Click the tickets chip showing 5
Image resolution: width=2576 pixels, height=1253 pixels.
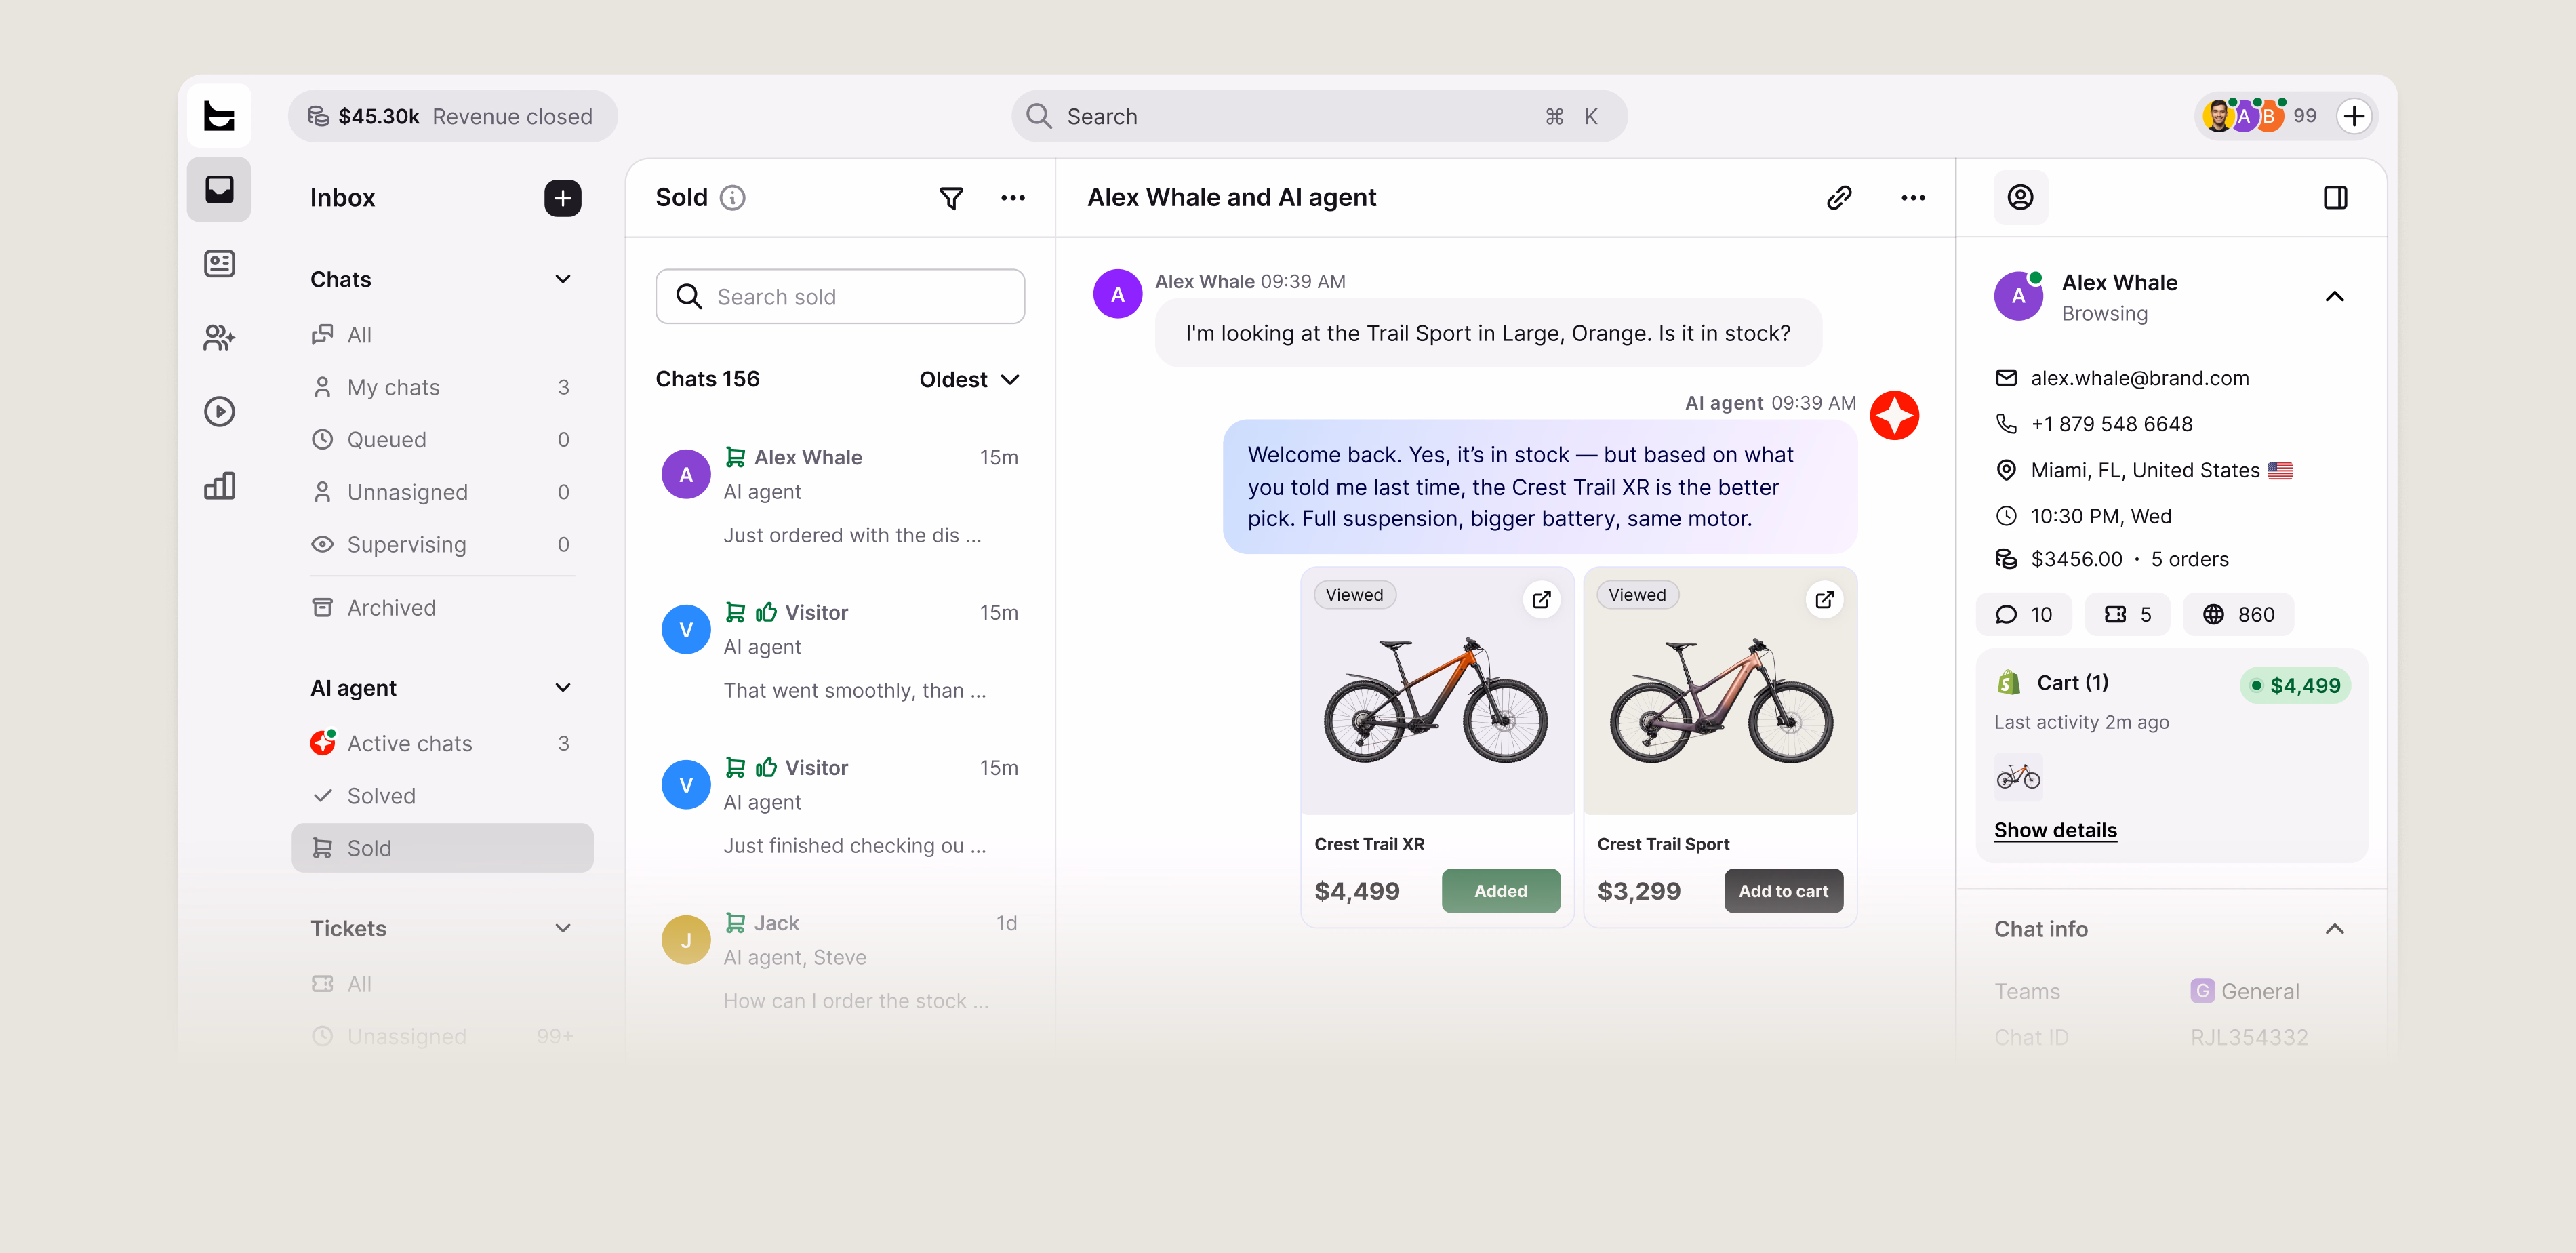point(2127,615)
